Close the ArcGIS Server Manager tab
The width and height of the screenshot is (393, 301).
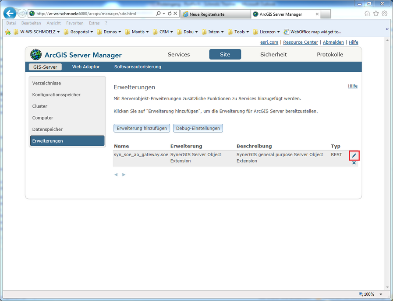pos(317,14)
